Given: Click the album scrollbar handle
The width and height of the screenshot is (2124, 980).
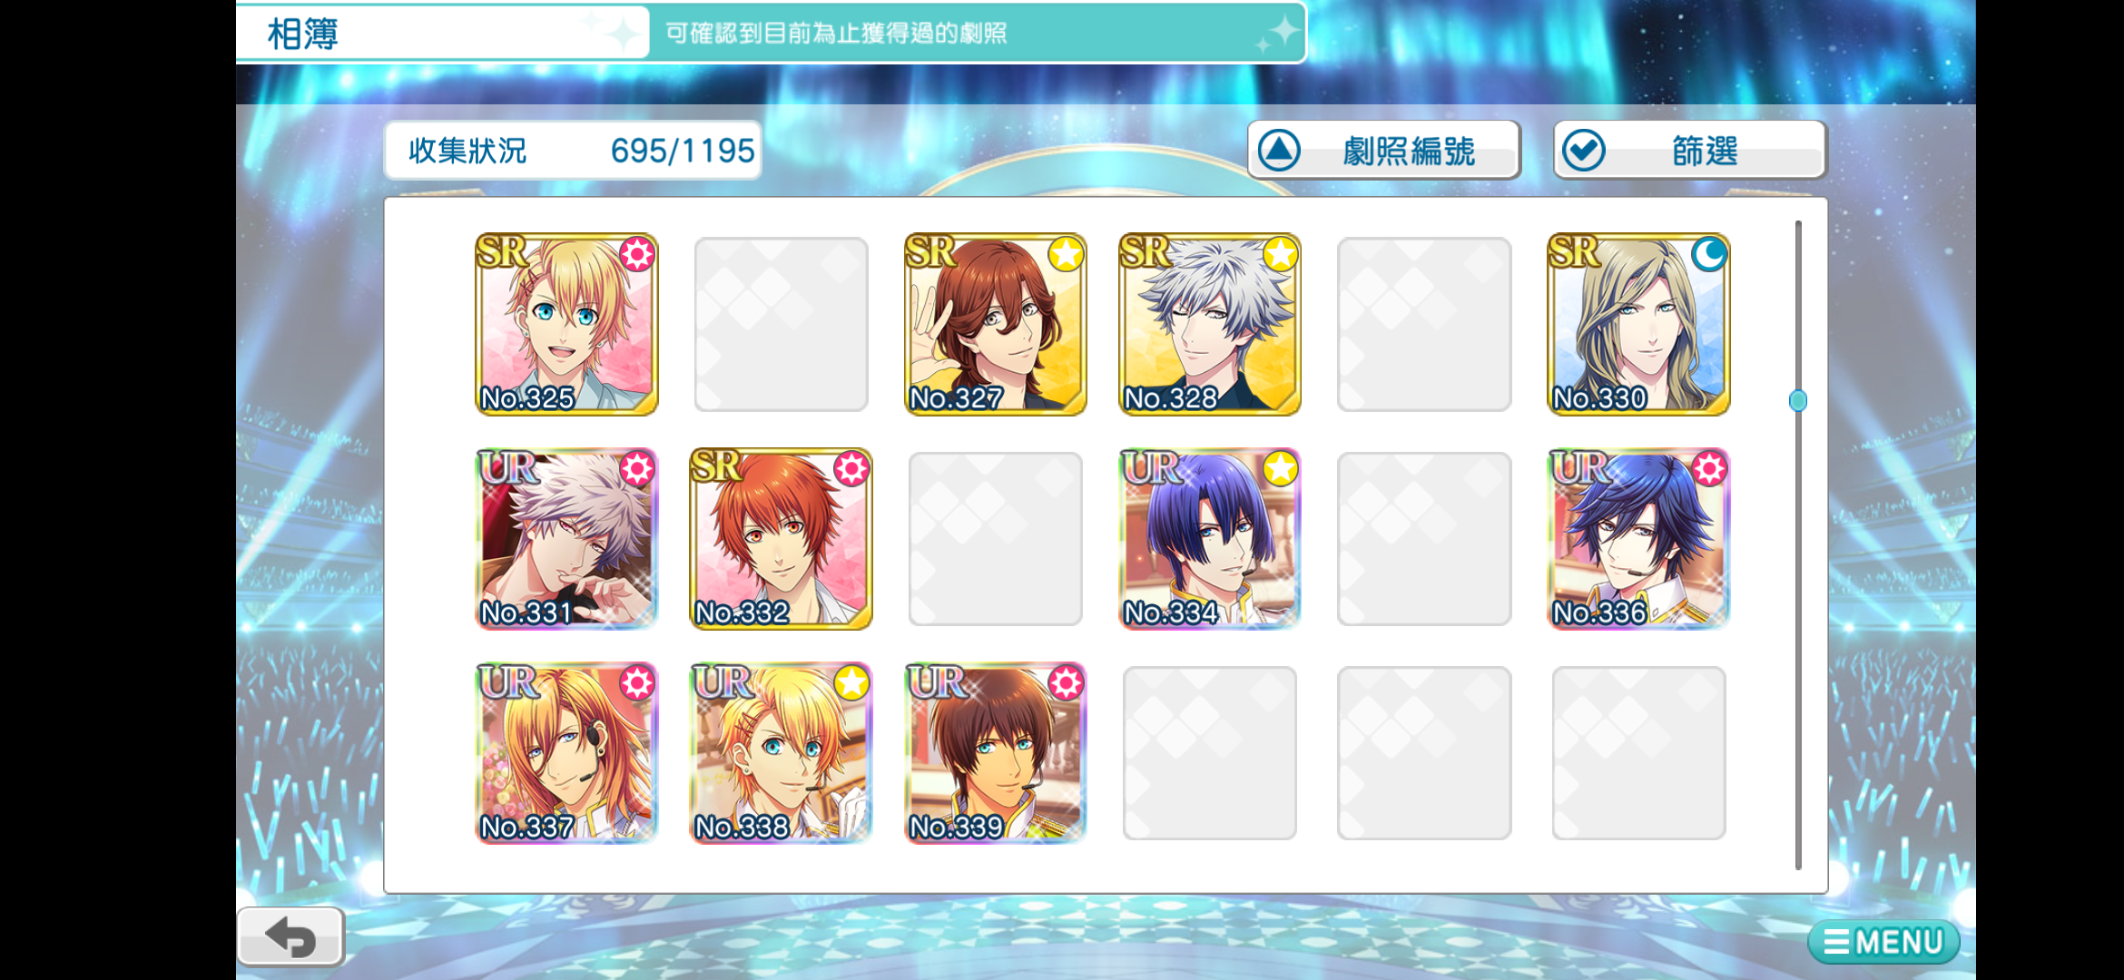Looking at the screenshot, I should pos(1798,400).
